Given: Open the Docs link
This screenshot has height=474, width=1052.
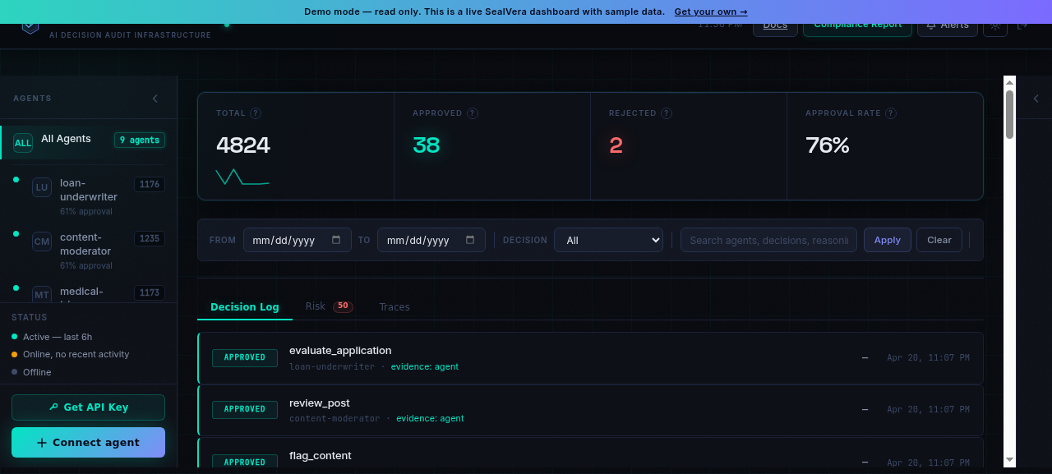Looking at the screenshot, I should 775,26.
